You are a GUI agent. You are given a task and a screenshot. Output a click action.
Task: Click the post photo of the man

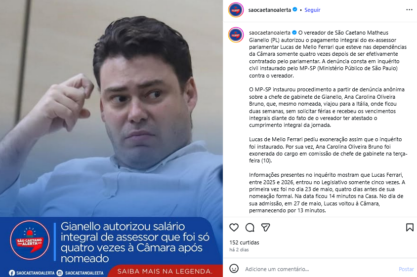click(111, 109)
